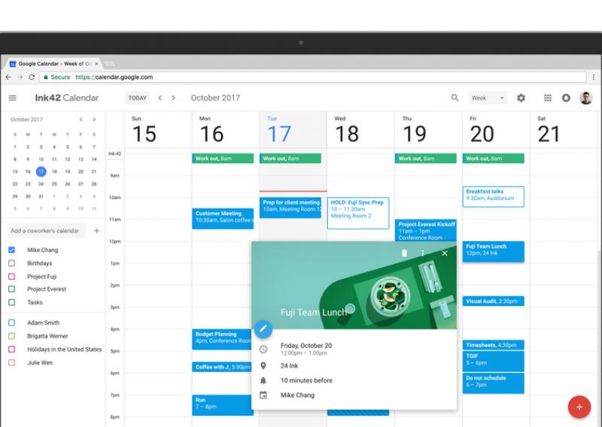Open the Google apps grid
This screenshot has width=602, height=427.
[x=548, y=98]
